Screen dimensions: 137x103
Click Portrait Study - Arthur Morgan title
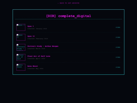[43, 46]
